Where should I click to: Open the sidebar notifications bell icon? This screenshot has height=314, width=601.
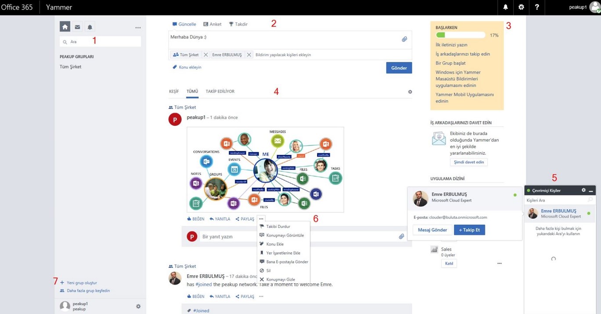coord(90,27)
